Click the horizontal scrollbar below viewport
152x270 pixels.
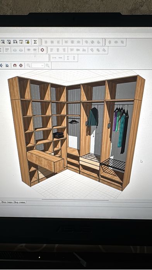point(75,200)
